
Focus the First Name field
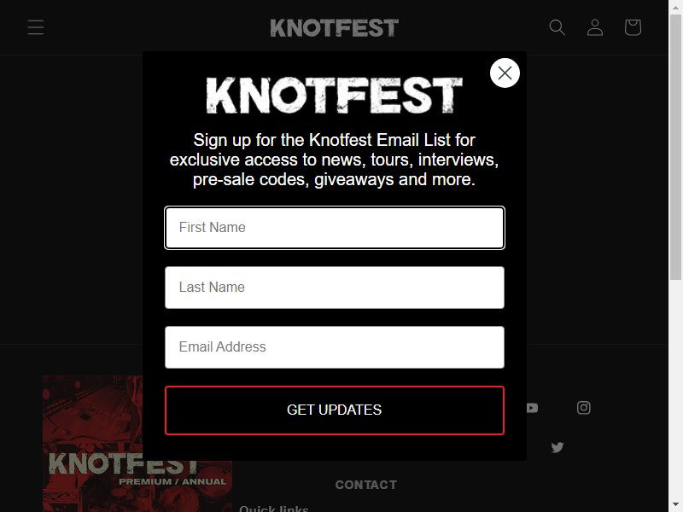point(335,228)
